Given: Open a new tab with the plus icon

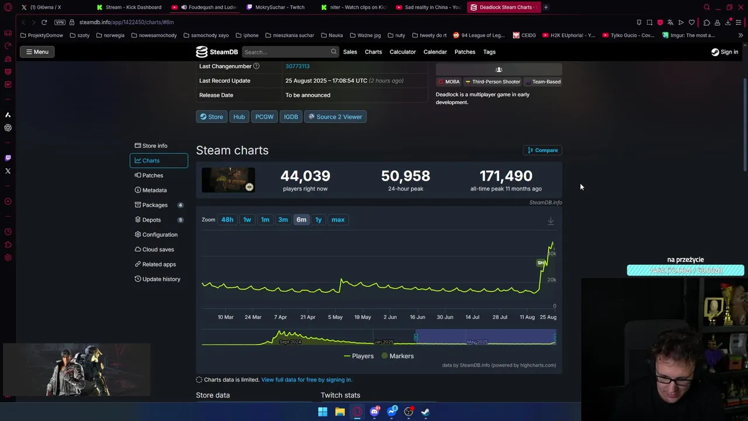Looking at the screenshot, I should tap(546, 7).
